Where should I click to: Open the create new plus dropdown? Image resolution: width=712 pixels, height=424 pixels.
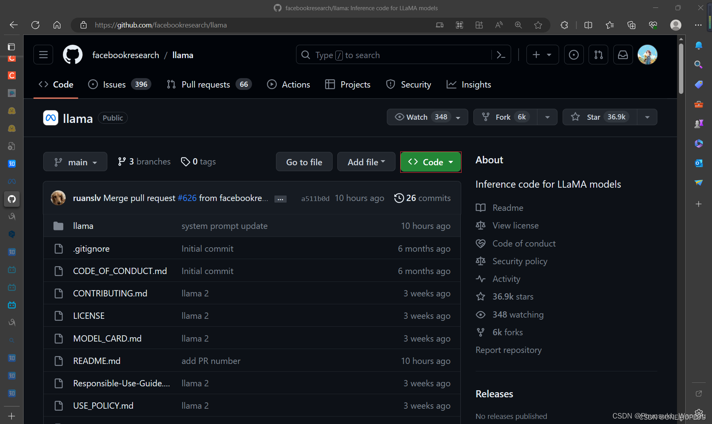tap(542, 55)
